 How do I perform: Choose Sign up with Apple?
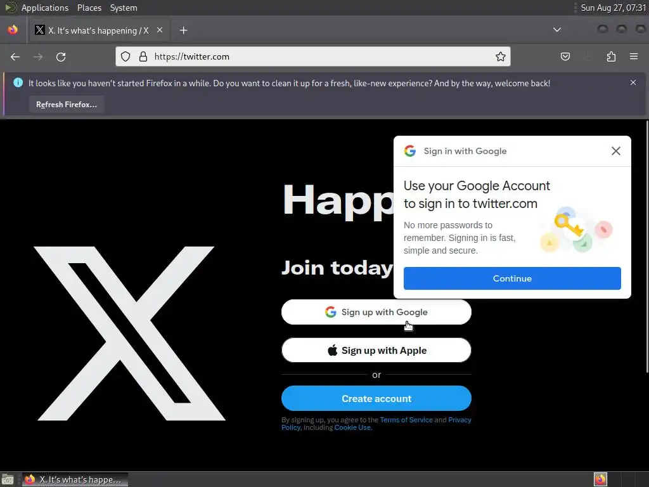[x=376, y=350]
